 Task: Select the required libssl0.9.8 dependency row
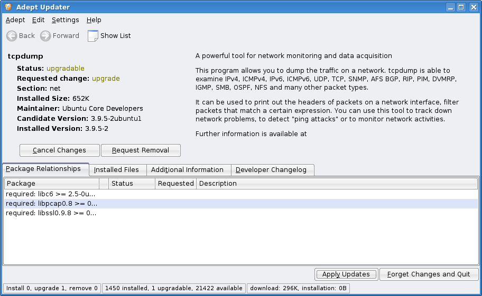click(x=52, y=213)
